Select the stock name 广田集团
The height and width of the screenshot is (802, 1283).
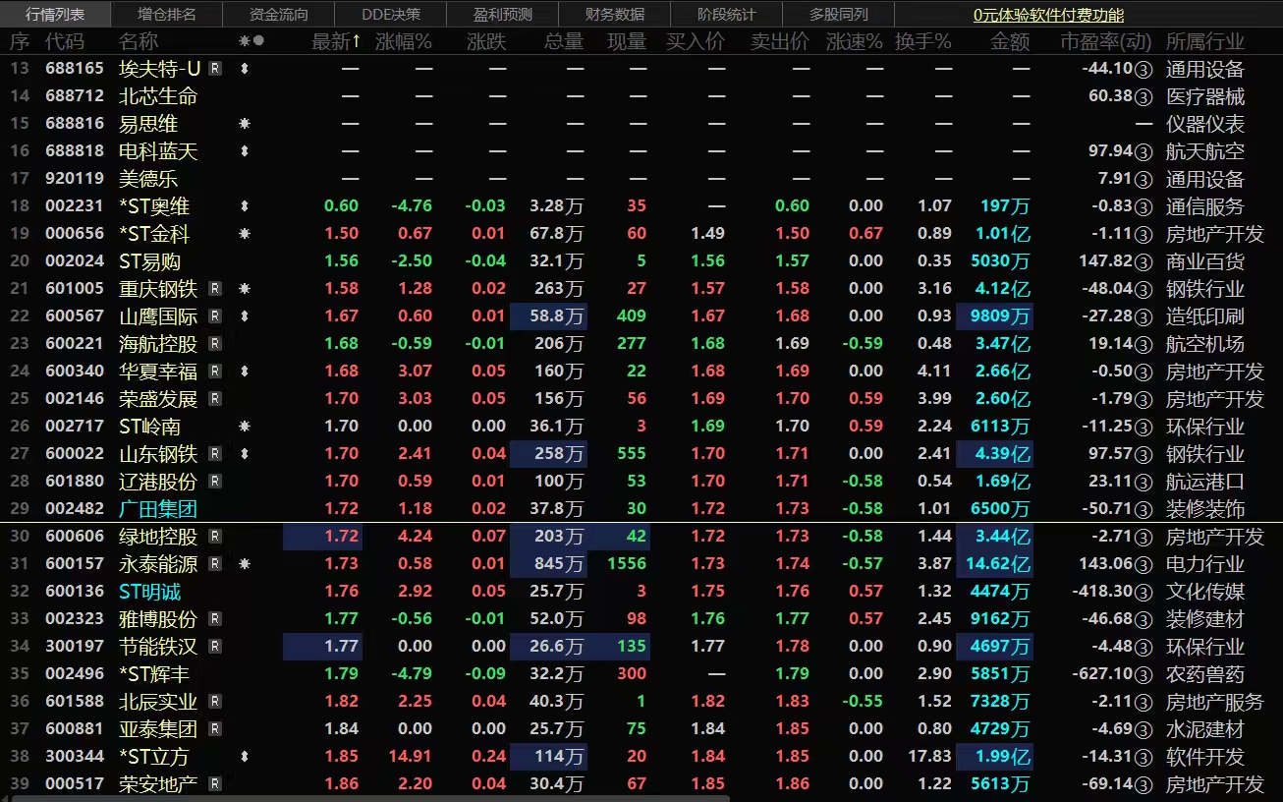(x=158, y=509)
